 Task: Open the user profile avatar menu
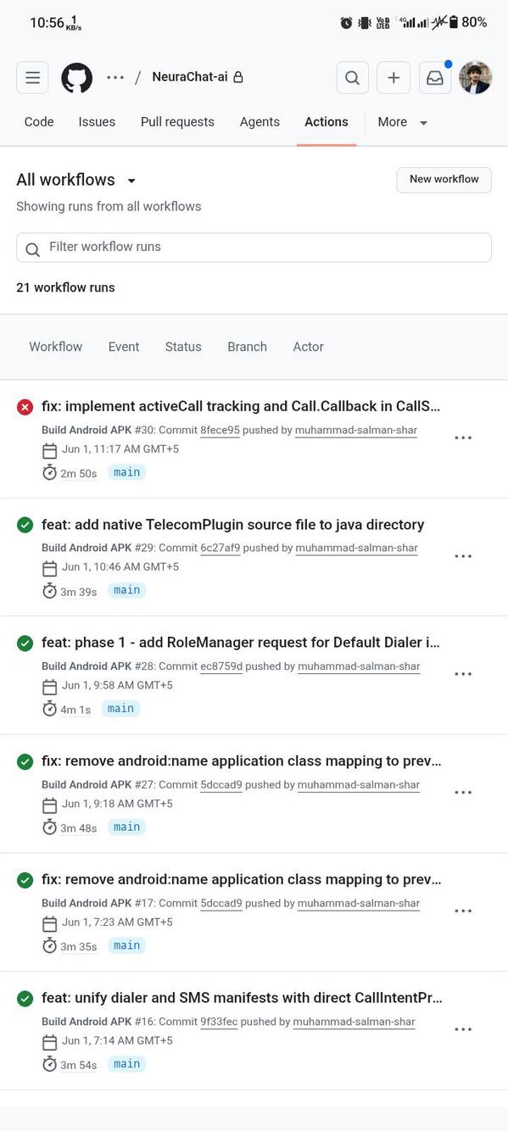[x=475, y=78]
